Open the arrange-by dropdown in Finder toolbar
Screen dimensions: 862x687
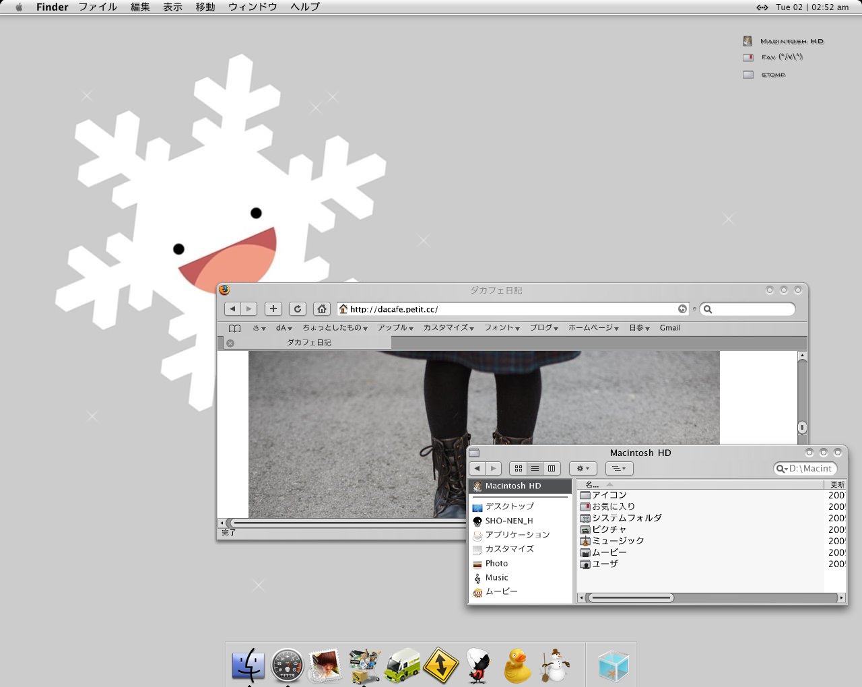point(620,468)
